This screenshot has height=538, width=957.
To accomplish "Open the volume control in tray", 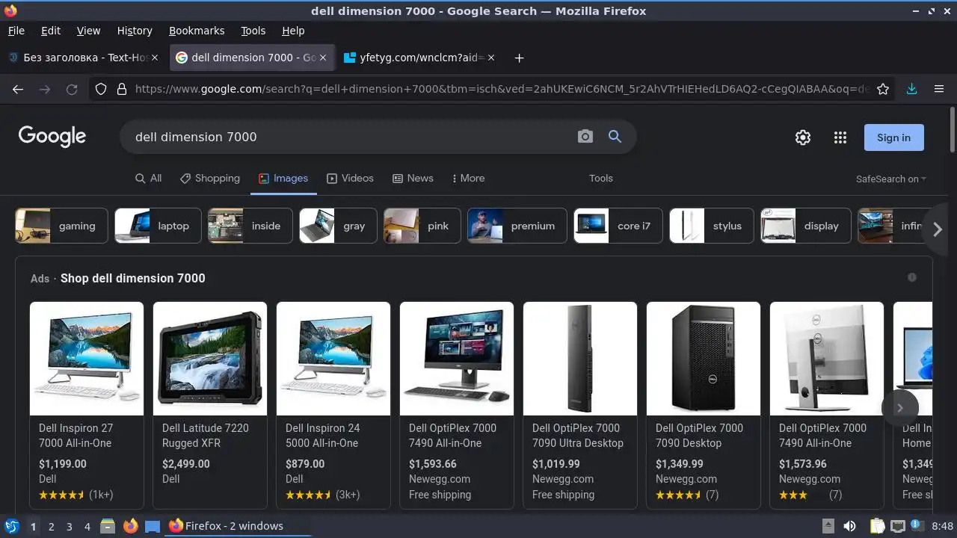I will click(849, 526).
